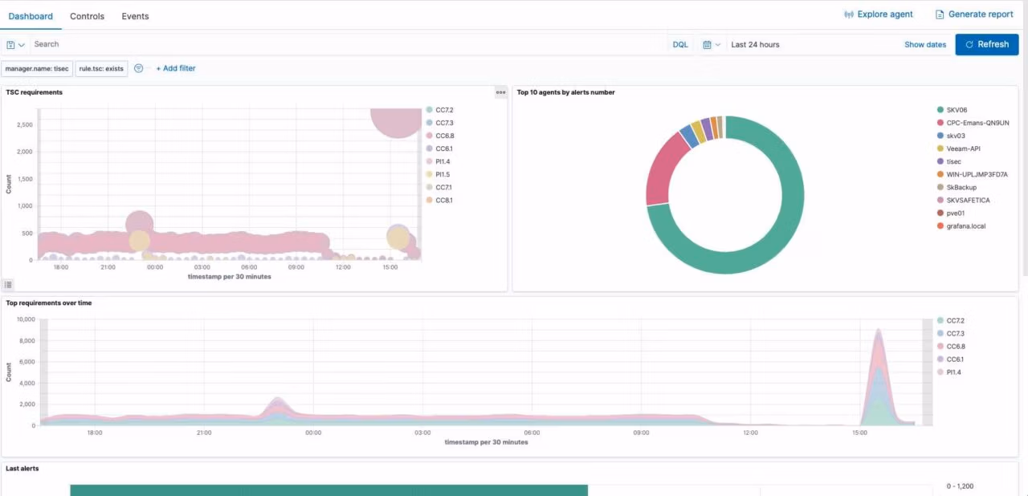Switch to the Events tab
Screen dimensions: 1028x496
click(x=135, y=16)
